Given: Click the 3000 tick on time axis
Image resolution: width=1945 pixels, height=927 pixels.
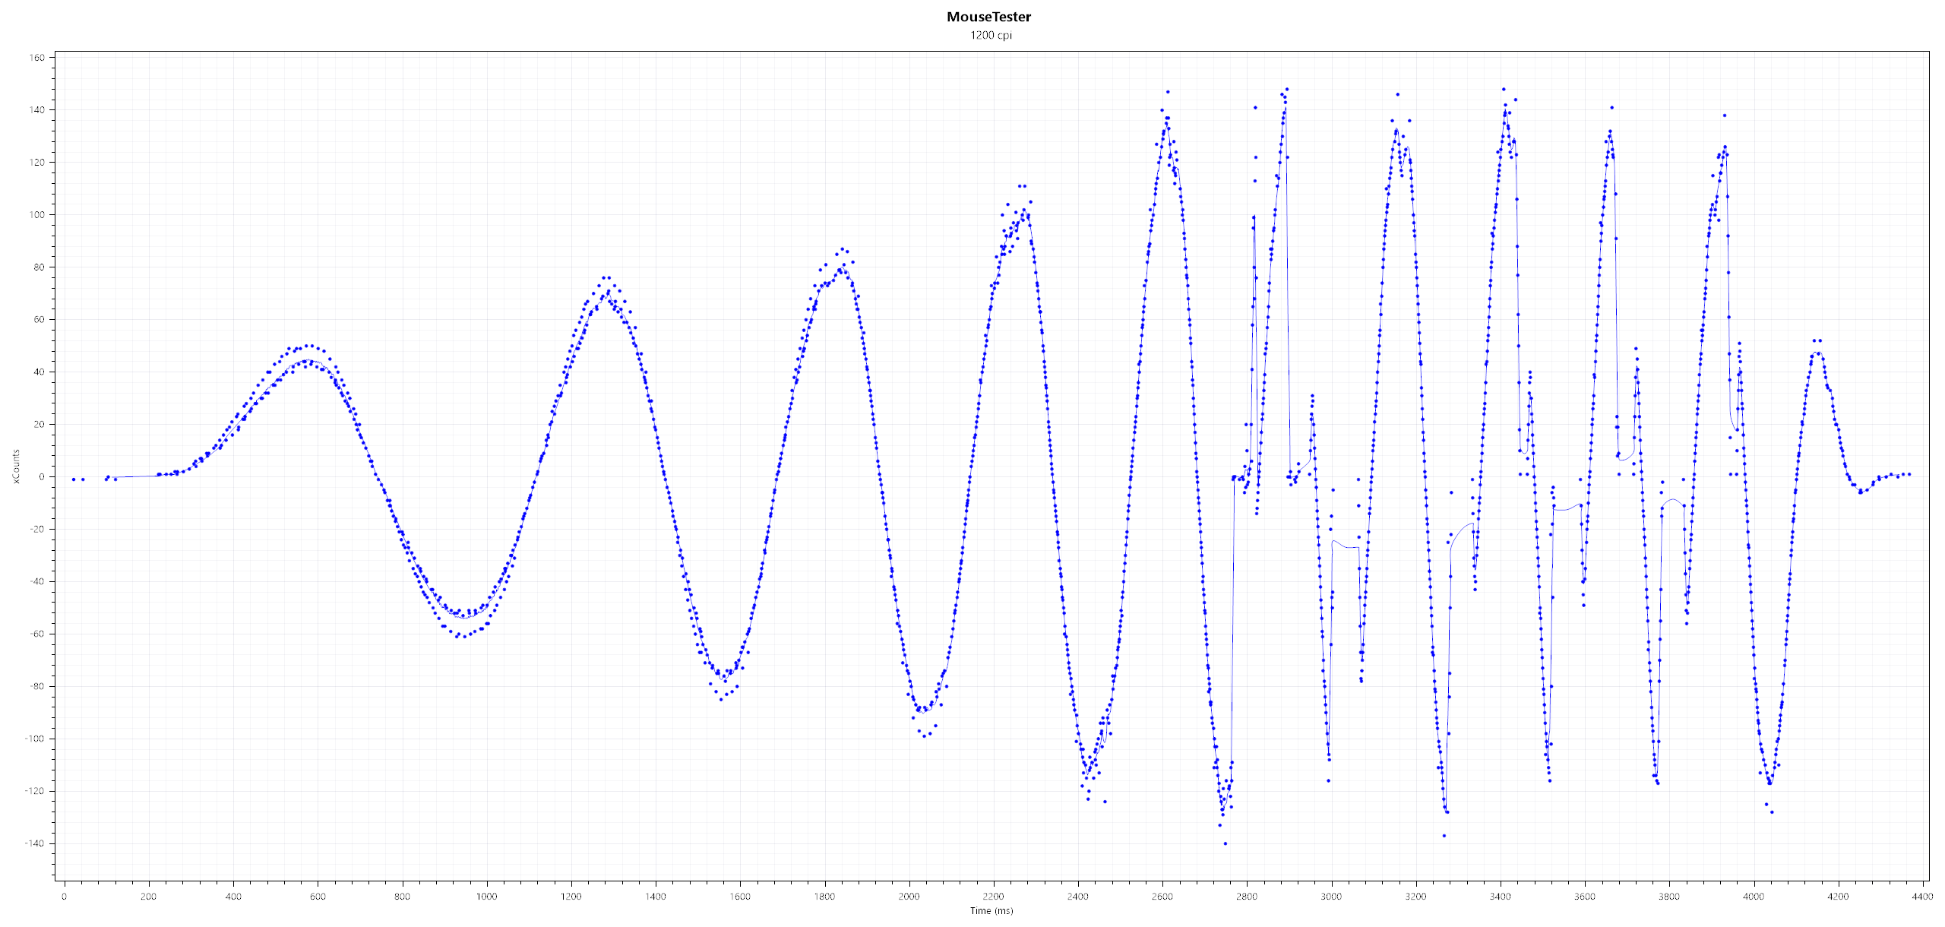Looking at the screenshot, I should point(1331,897).
